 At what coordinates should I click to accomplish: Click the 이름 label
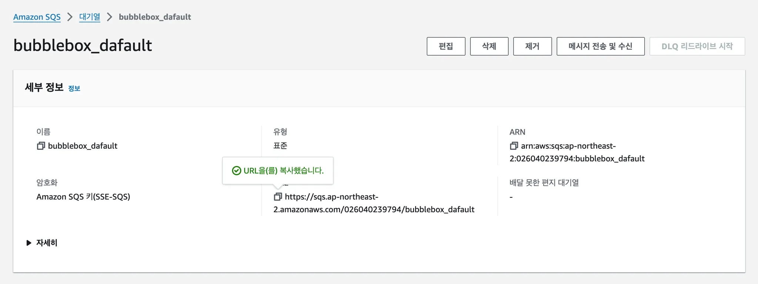(43, 132)
